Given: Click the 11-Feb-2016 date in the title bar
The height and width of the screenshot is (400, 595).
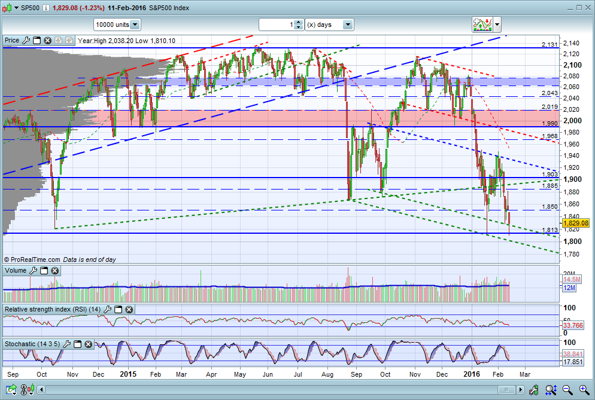Looking at the screenshot, I should (127, 8).
